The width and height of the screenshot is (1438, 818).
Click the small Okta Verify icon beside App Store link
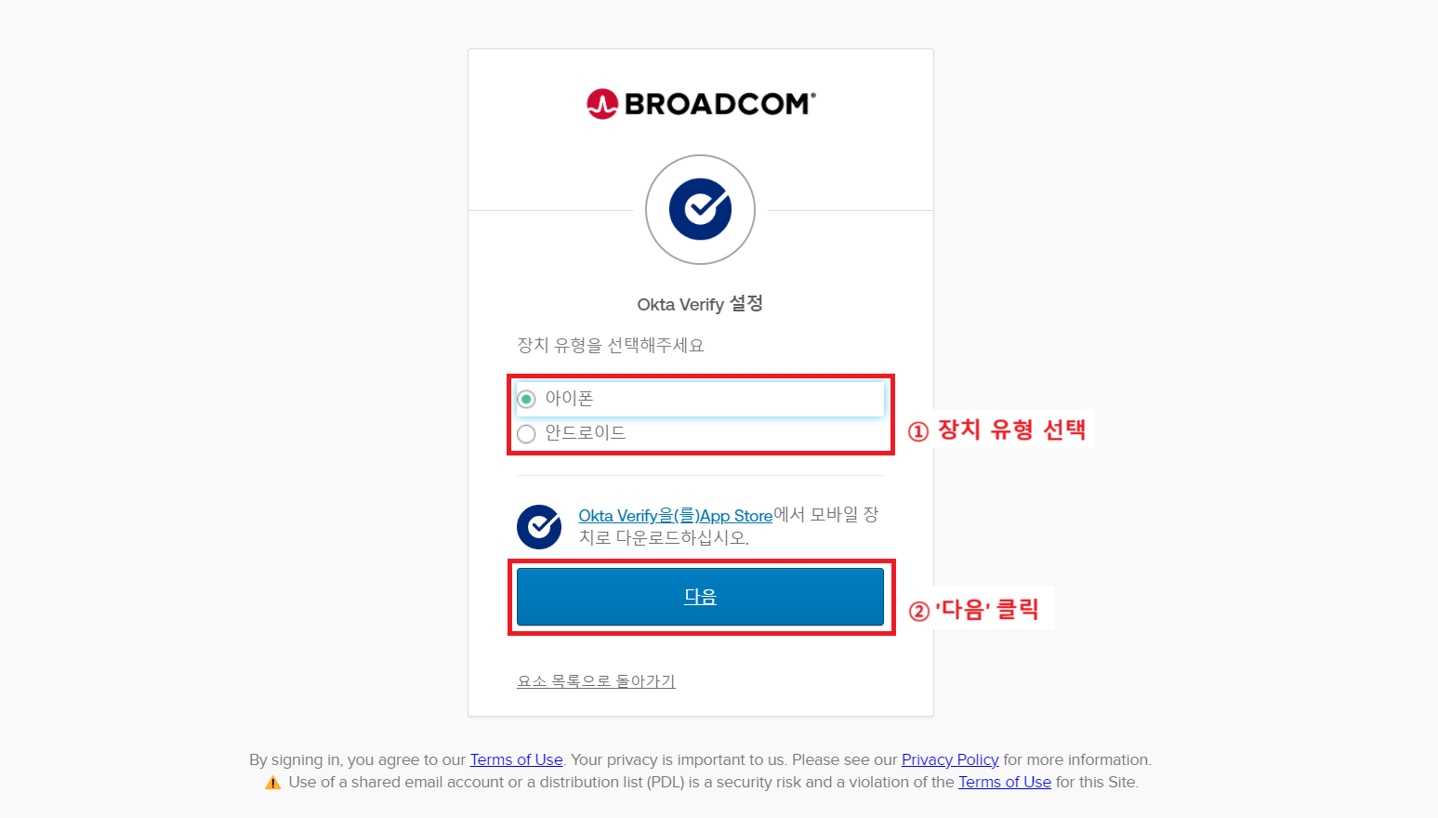[539, 527]
